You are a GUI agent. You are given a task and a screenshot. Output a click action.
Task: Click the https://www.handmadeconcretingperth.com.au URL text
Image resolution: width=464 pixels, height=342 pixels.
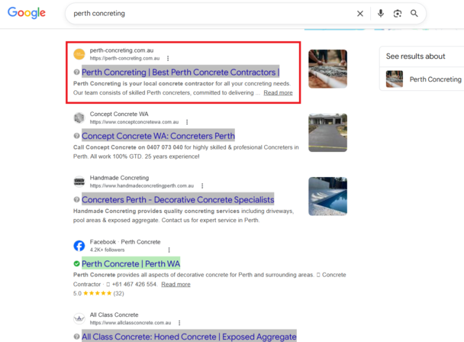[x=142, y=186]
